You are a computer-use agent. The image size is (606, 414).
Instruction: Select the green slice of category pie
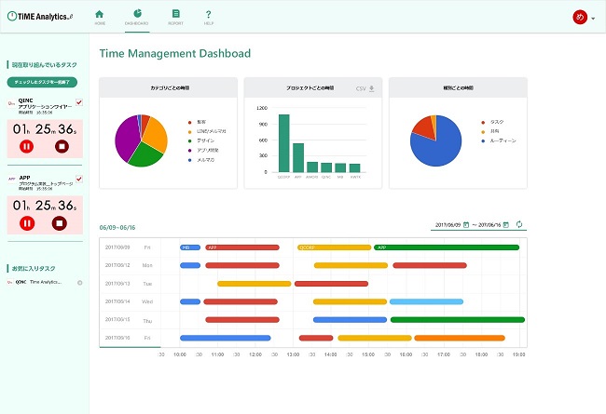coord(145,154)
